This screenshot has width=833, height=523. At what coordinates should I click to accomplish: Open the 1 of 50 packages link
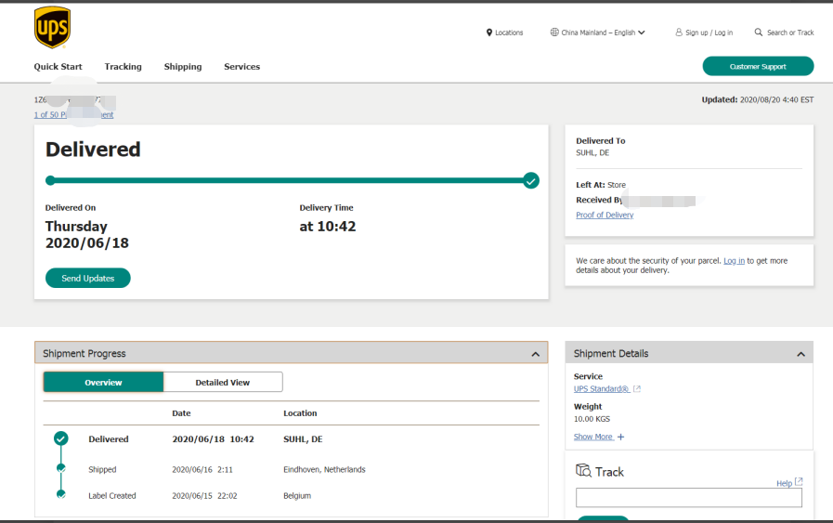(x=74, y=115)
